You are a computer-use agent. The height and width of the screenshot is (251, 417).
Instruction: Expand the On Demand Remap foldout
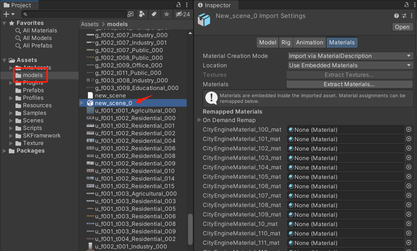199,120
